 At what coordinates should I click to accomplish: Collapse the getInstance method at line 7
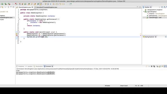click(20, 19)
